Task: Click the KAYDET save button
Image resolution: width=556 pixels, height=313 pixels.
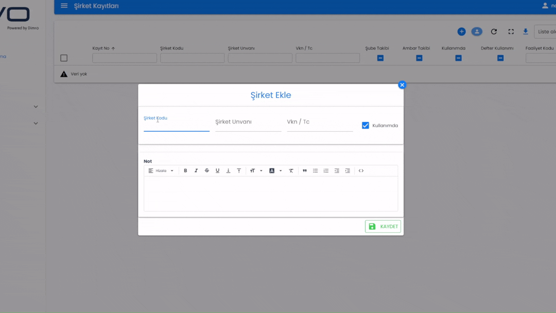Action: (383, 227)
